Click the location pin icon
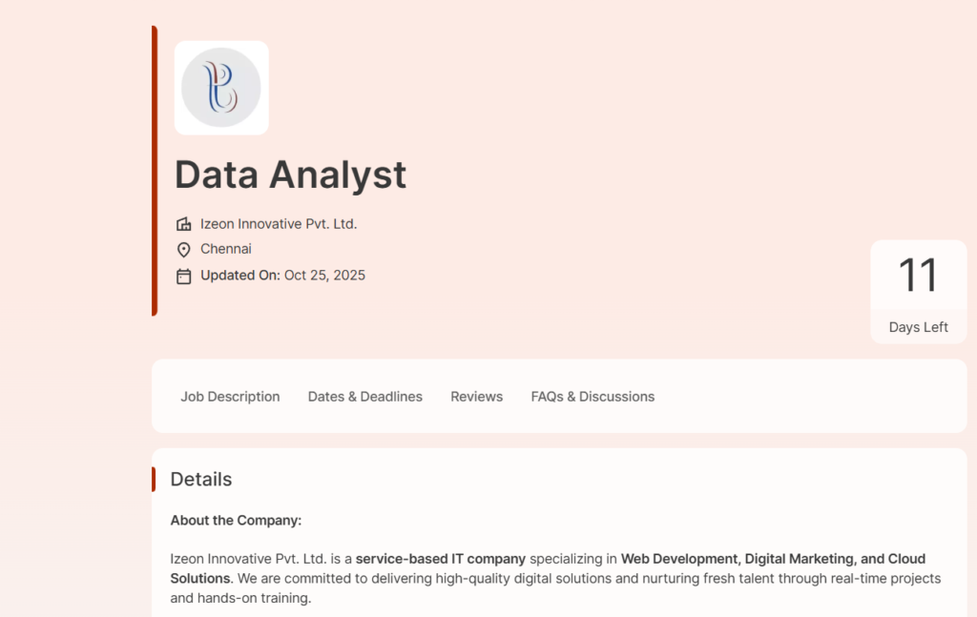This screenshot has height=617, width=977. pyautogui.click(x=184, y=250)
